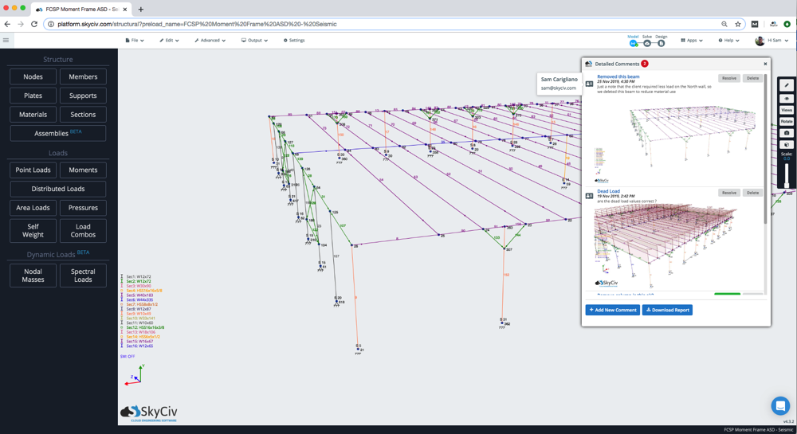Click the pencil edit icon in right toolbar

click(x=787, y=85)
